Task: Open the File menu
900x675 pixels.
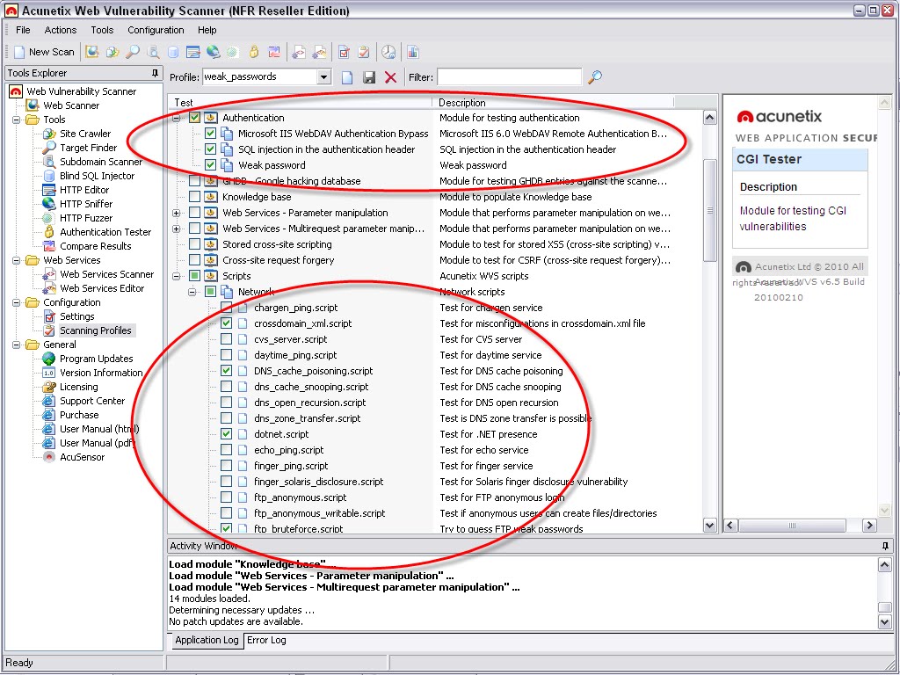Action: [x=23, y=30]
